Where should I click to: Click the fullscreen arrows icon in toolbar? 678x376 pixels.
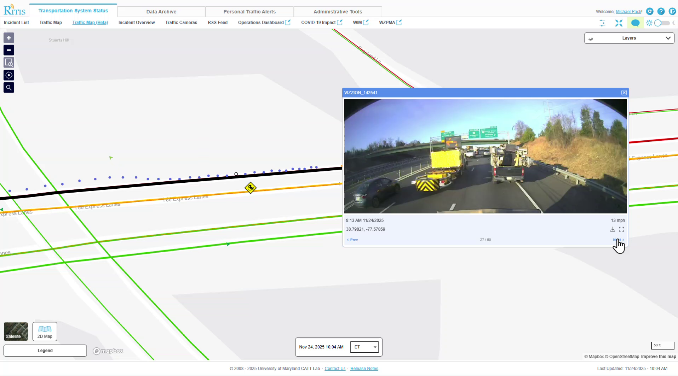tap(619, 23)
